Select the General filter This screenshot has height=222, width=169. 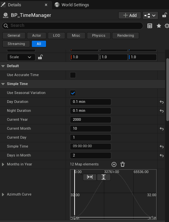coord(14,35)
